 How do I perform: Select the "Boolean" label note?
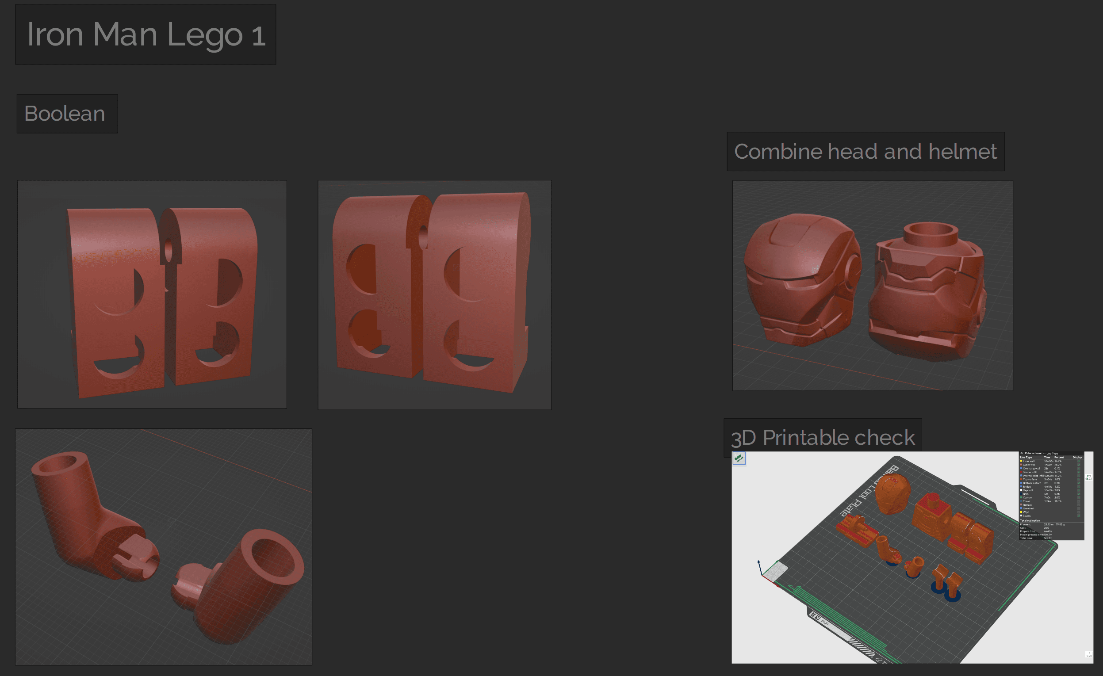67,113
